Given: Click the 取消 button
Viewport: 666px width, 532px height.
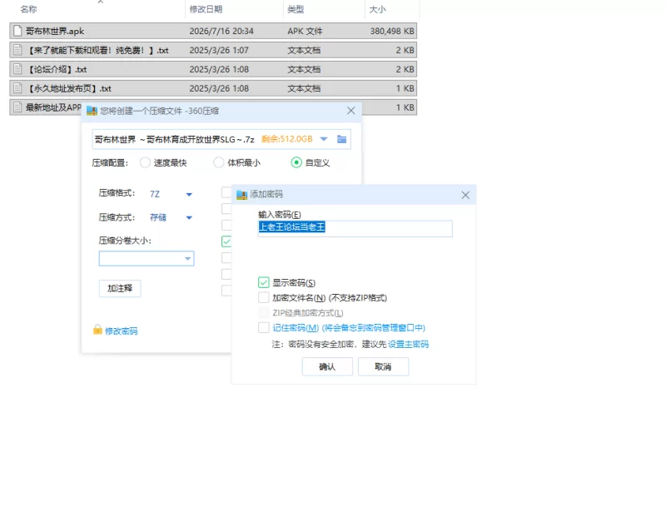Looking at the screenshot, I should coord(383,366).
